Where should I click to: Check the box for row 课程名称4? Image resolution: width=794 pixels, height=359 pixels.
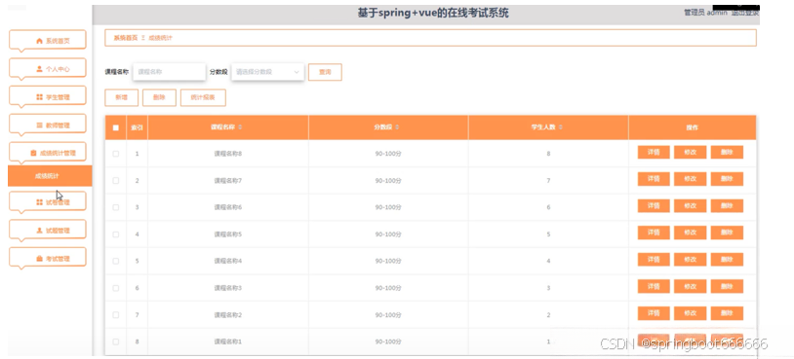(x=115, y=261)
